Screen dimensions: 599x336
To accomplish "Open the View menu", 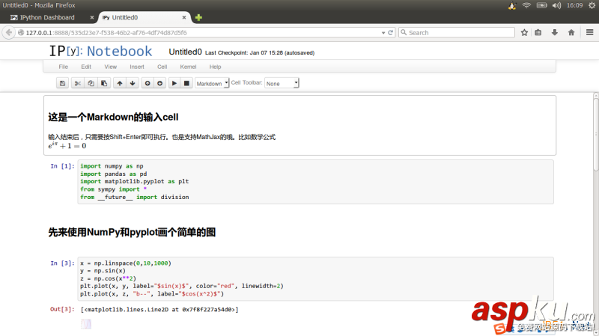I will click(110, 67).
